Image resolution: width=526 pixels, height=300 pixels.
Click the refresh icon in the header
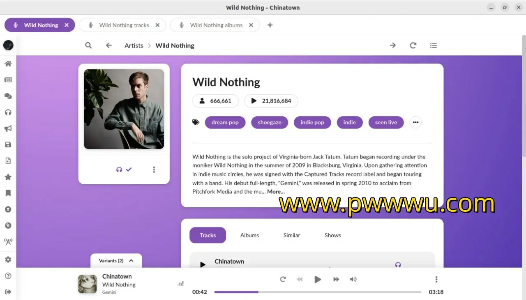[x=413, y=46]
